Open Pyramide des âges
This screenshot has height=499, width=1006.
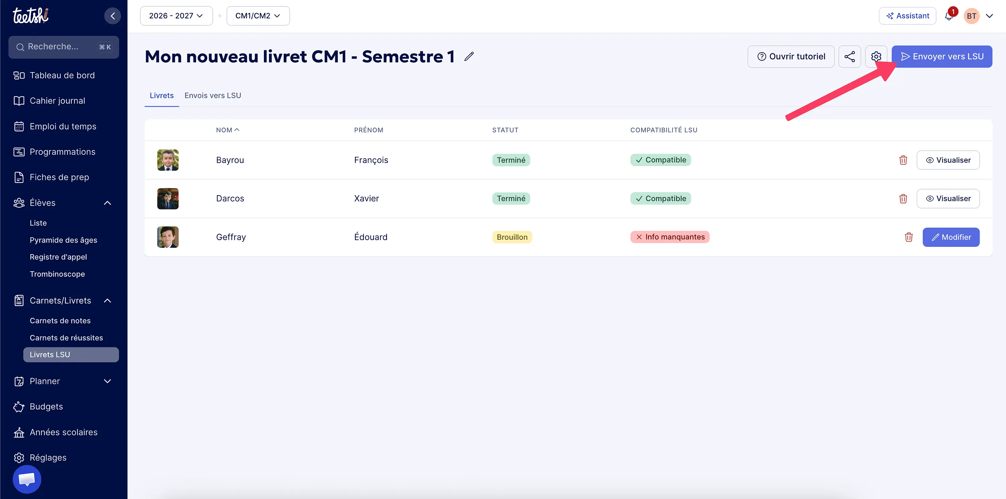[63, 240]
